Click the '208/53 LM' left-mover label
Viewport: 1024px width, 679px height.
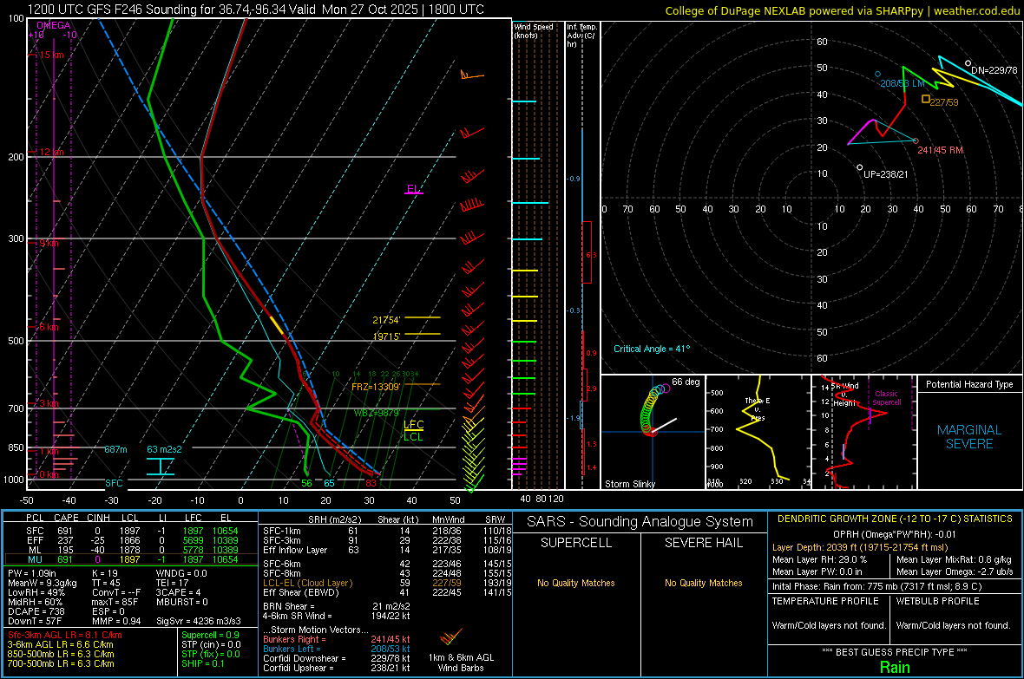[902, 83]
